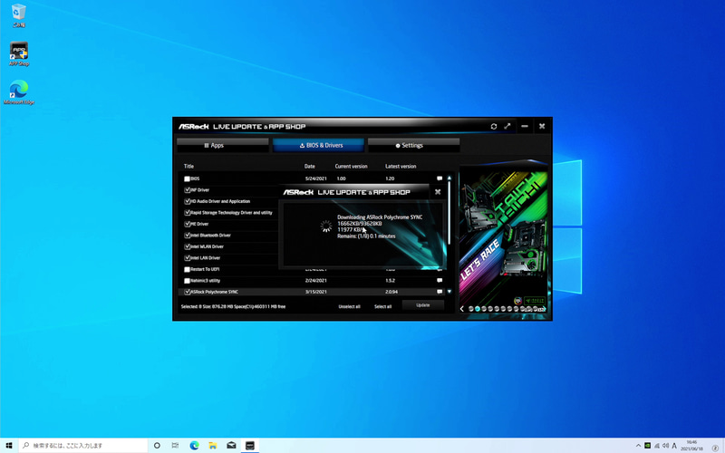The height and width of the screenshot is (453, 725).
Task: Open File Explorer from the taskbar
Action: pos(213,445)
